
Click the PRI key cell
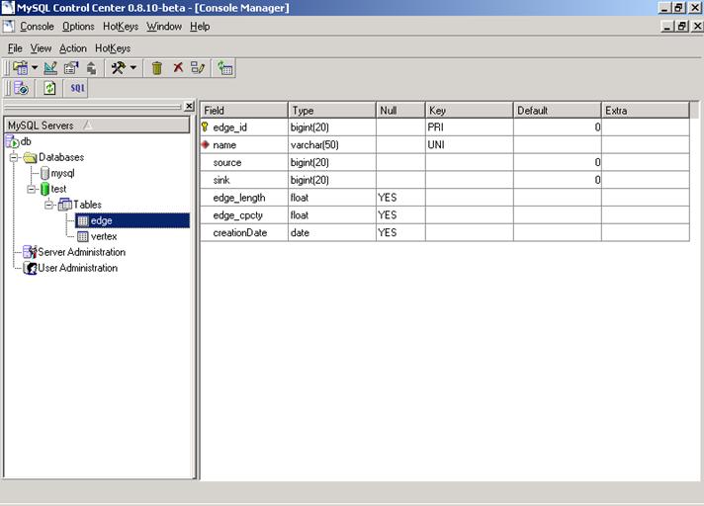[x=470, y=127]
